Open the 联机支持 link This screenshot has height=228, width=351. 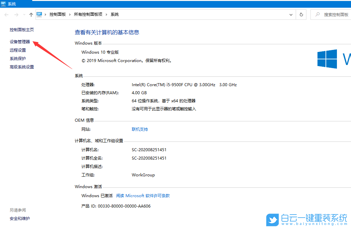(140, 129)
